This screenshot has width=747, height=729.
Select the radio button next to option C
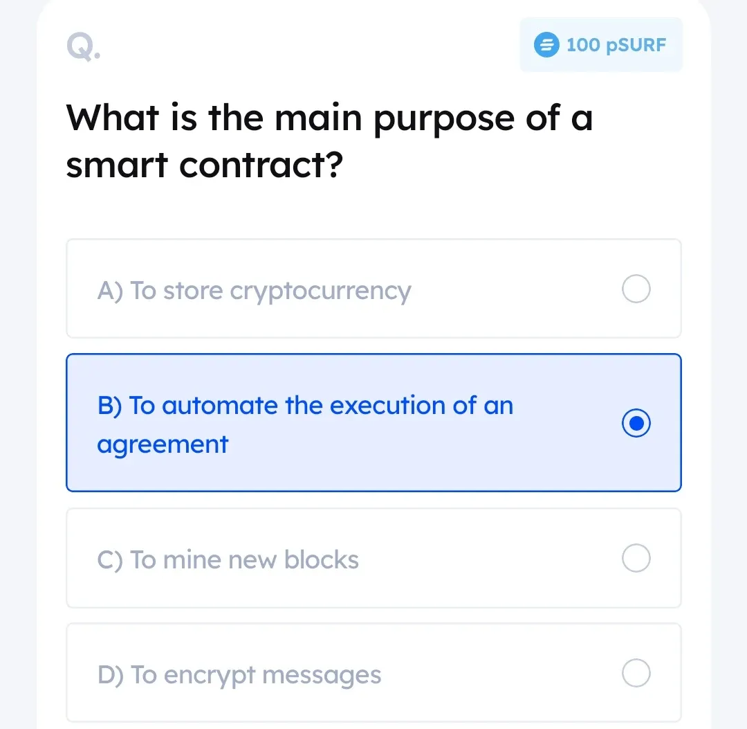tap(636, 558)
